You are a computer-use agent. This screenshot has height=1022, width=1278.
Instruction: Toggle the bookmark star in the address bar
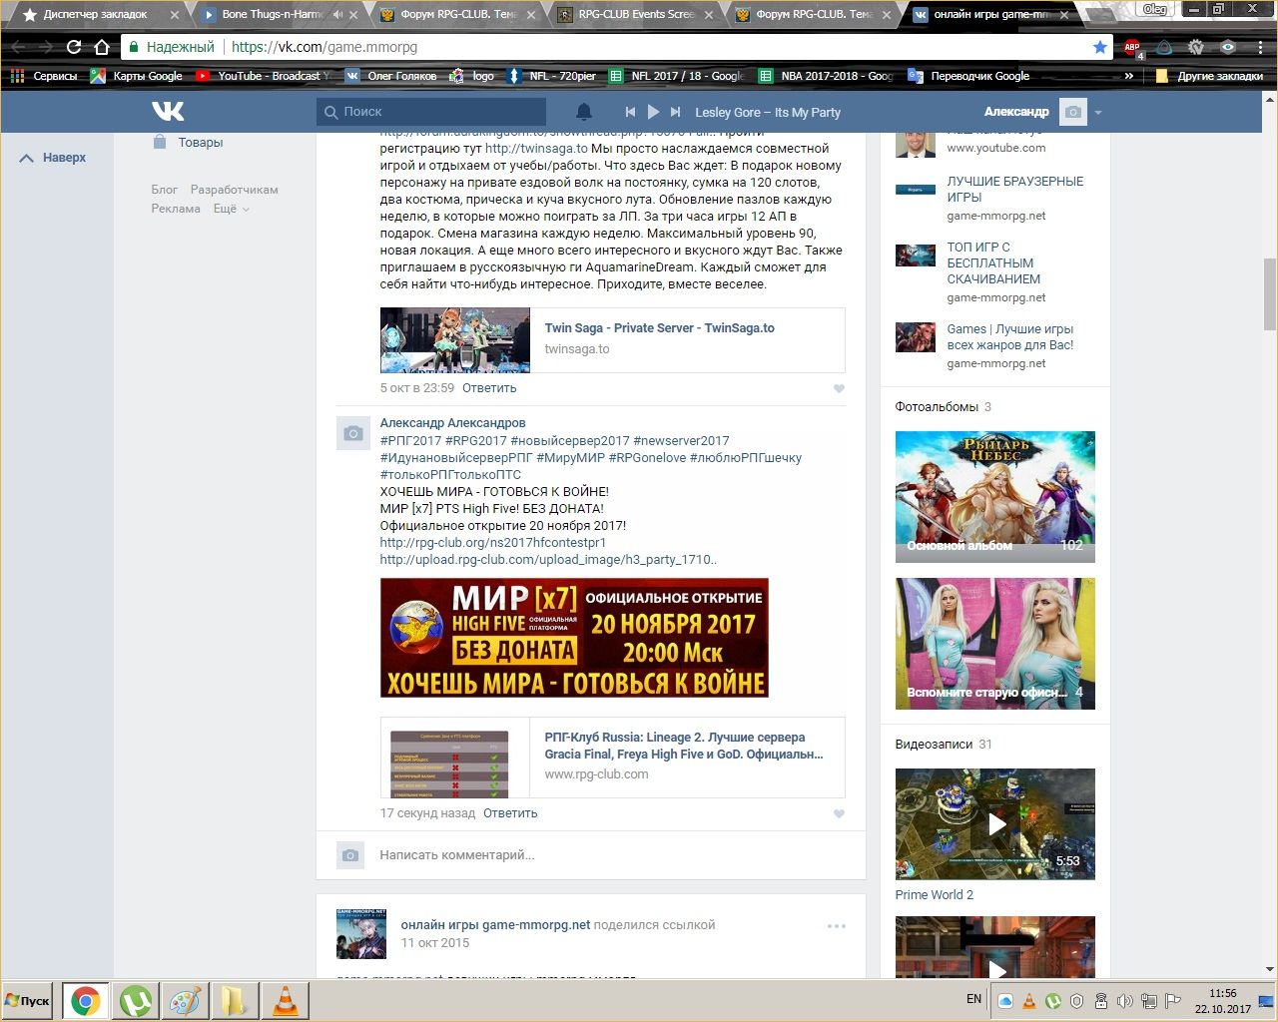(1100, 47)
